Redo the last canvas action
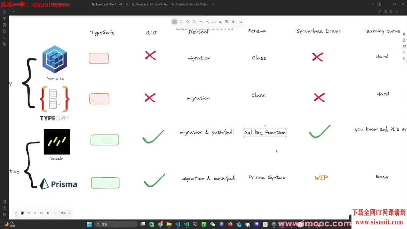The width and height of the screenshot is (407, 229). [x=35, y=213]
